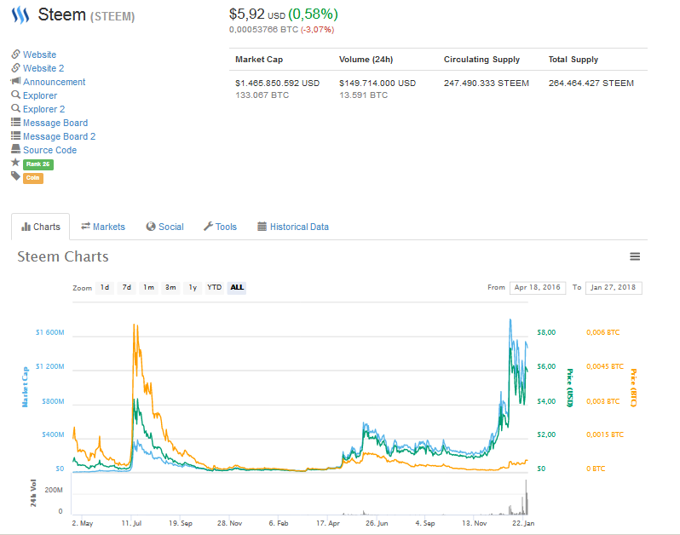Click the bar chart icon on Charts tab

(x=26, y=227)
